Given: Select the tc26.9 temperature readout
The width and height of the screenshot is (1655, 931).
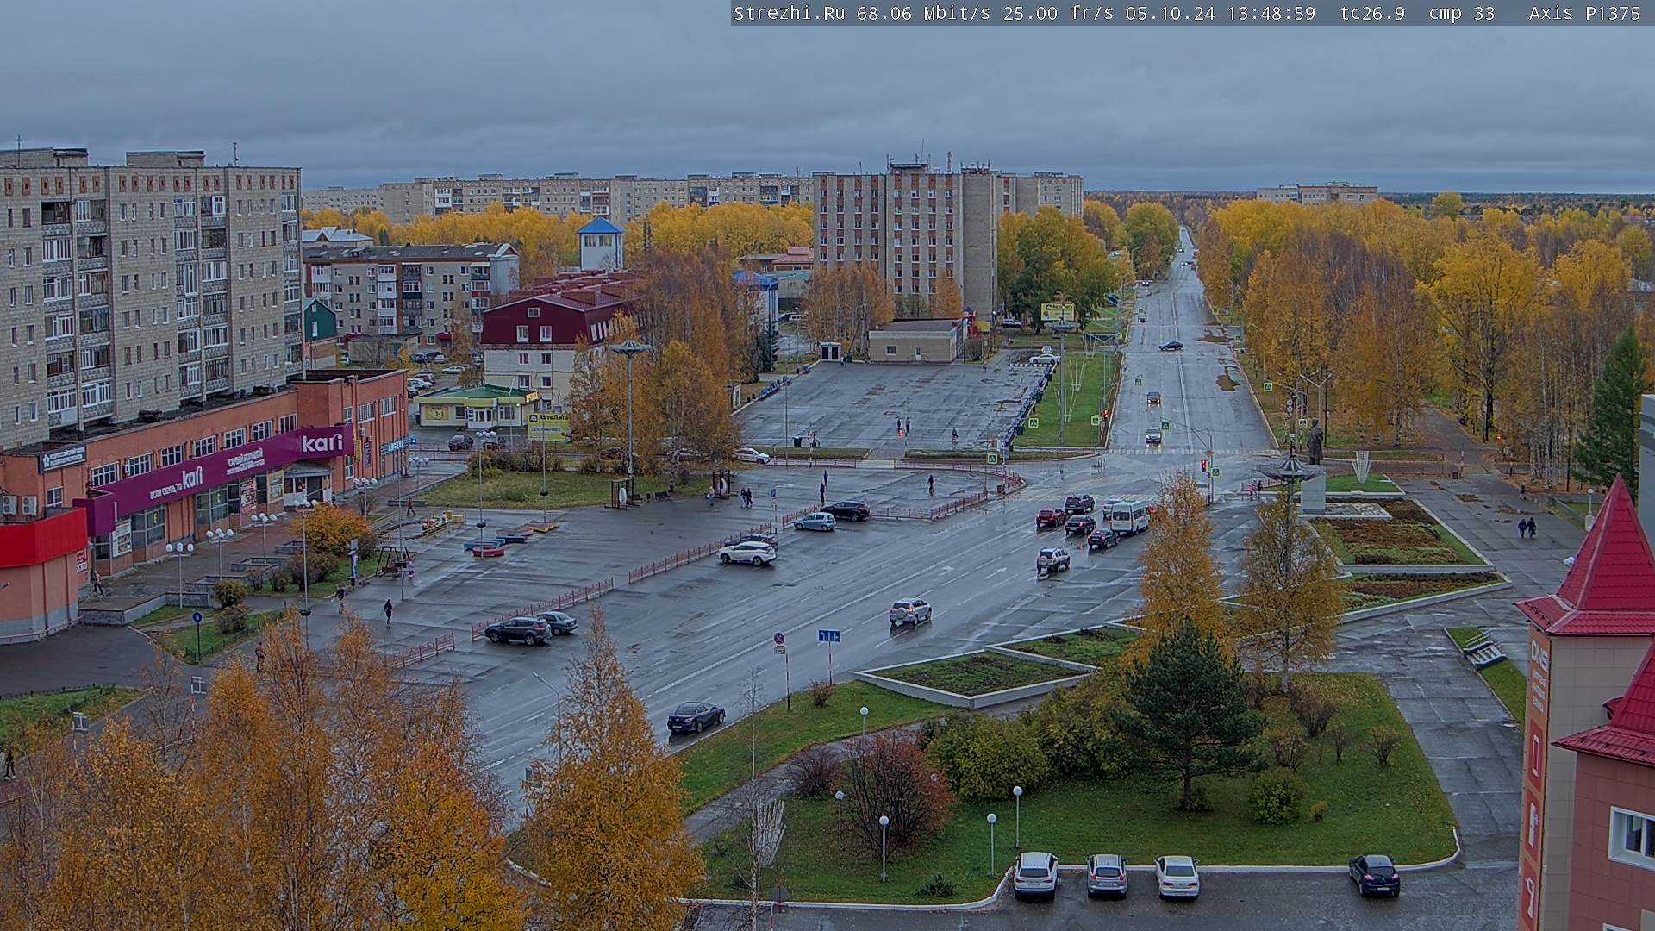Looking at the screenshot, I should pos(1372,13).
